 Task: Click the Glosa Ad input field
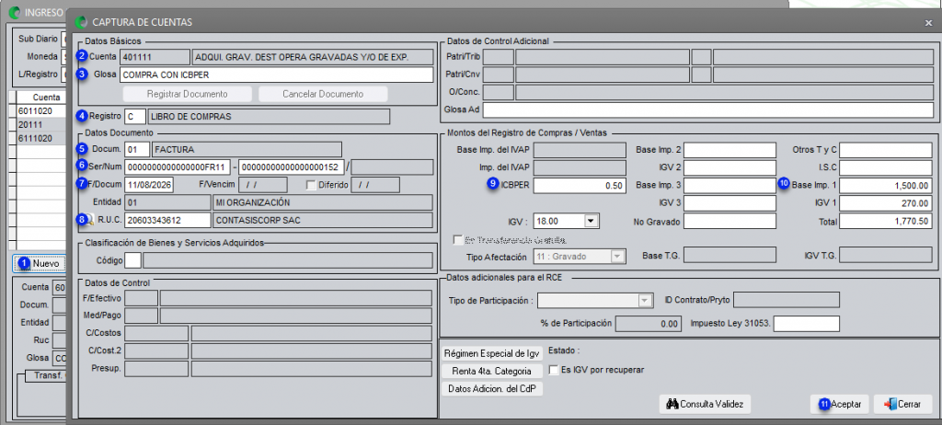coord(707,110)
